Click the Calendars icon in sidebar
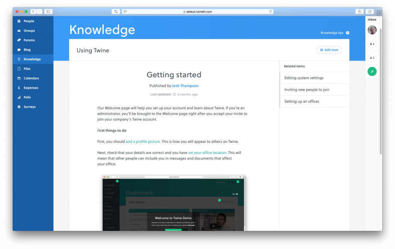 19,78
